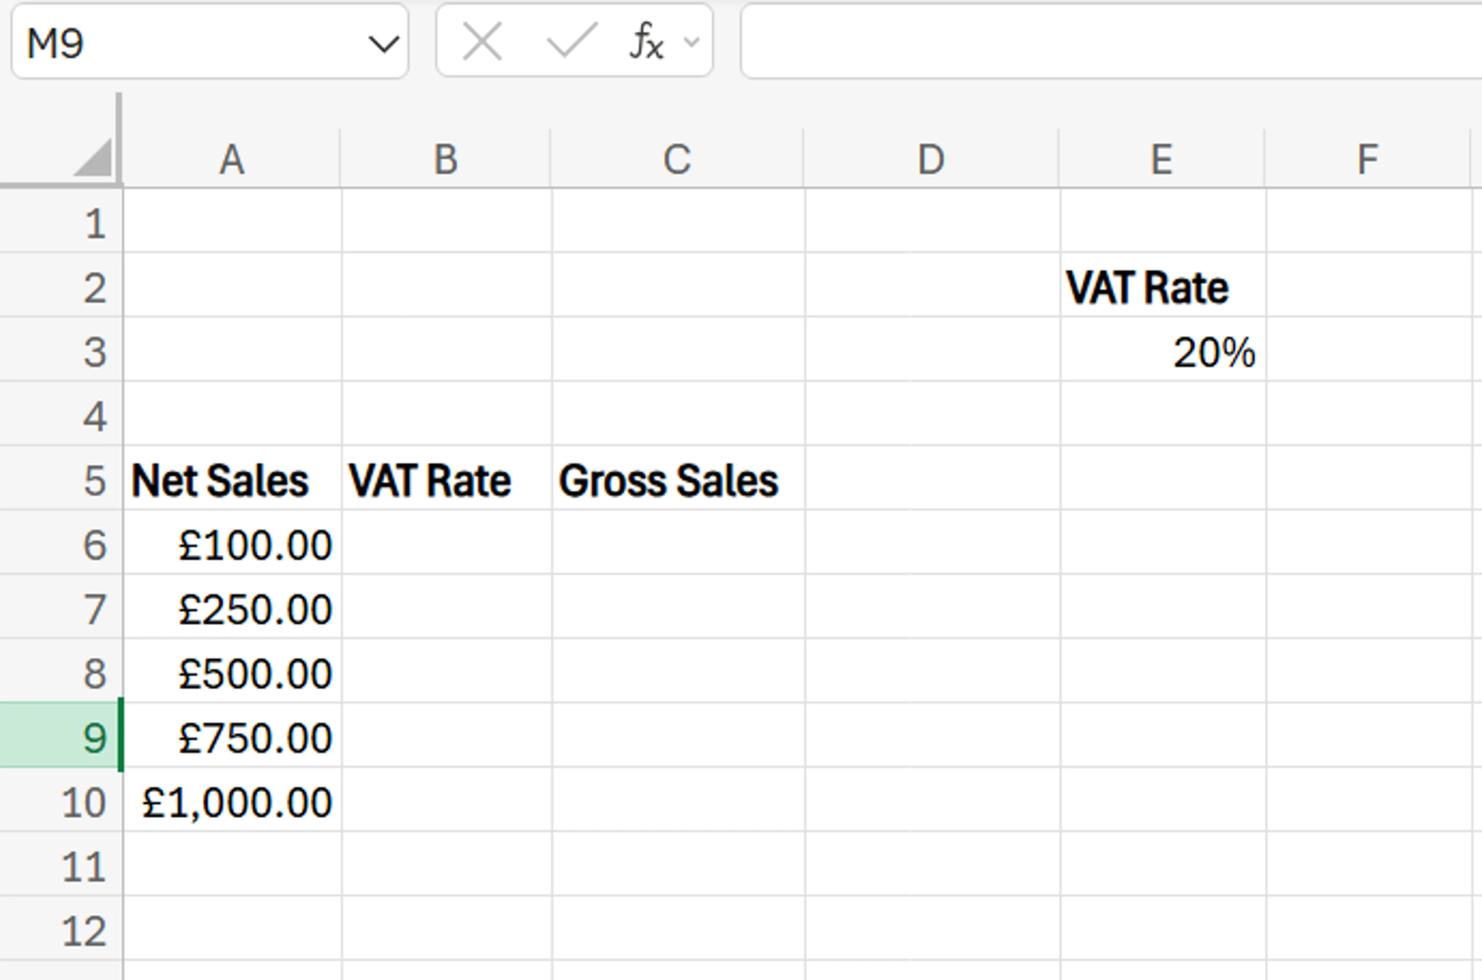Click the Cancel X formula icon
Screen dimensions: 1482x980
tap(481, 42)
